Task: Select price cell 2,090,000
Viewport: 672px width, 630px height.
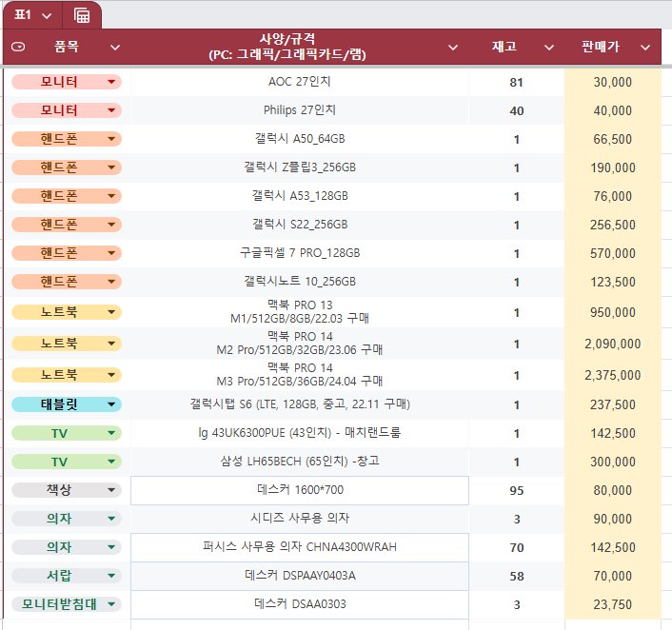Action: pos(613,344)
